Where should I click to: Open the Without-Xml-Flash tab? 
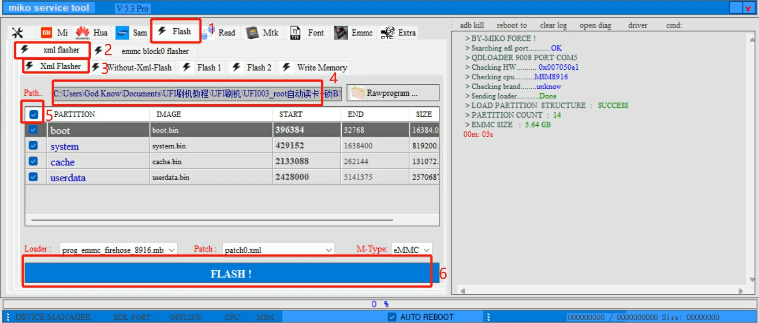click(x=133, y=67)
